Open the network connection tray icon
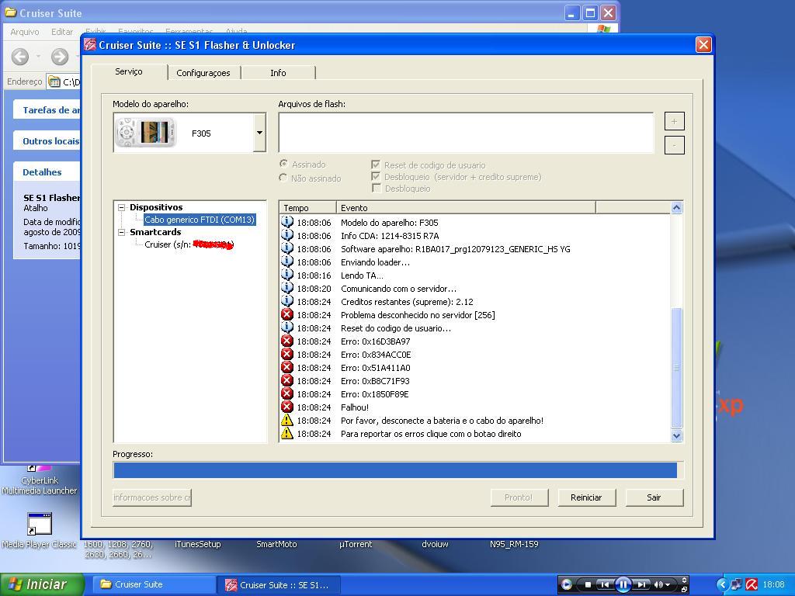Image resolution: width=795 pixels, height=596 pixels. pos(737,584)
